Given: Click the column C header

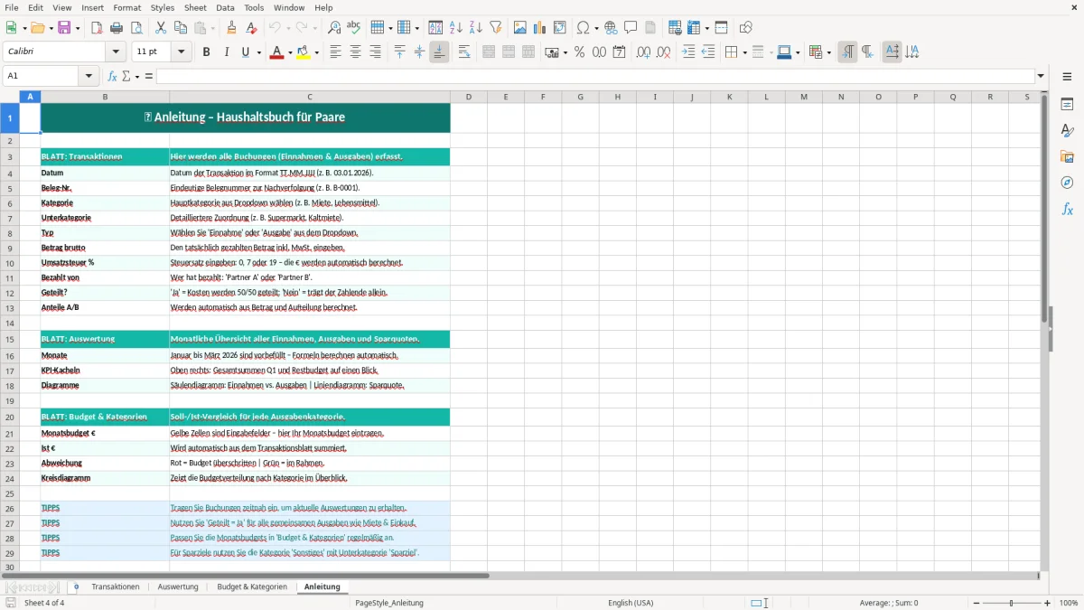Looking at the screenshot, I should pos(310,97).
